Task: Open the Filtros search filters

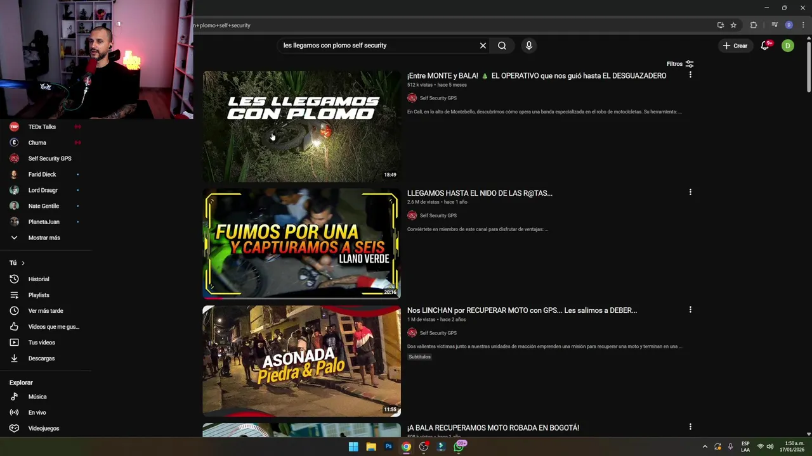Action: (x=680, y=64)
